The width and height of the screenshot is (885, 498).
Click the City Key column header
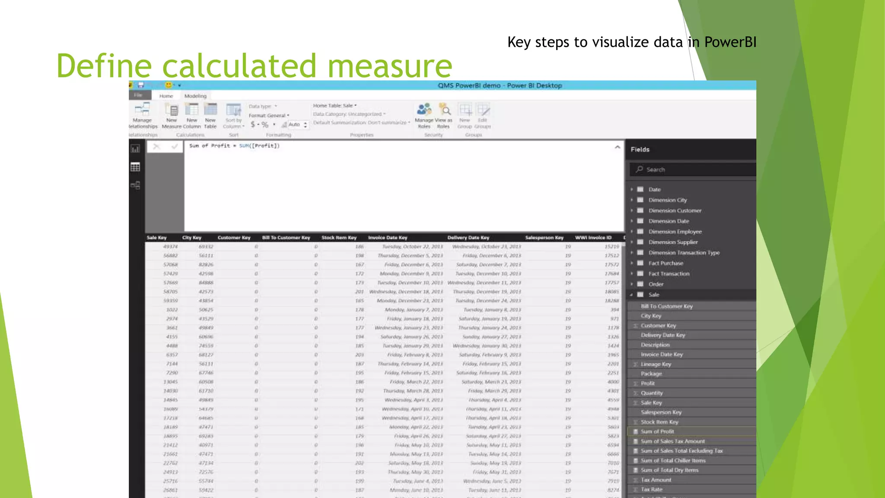(x=192, y=237)
